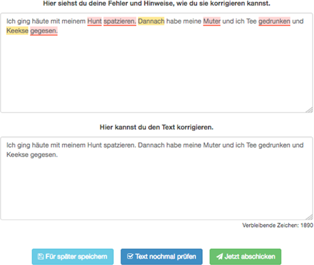314x265 pixels.
Task: Submit the text with Jetzt abschicken
Action: 245,257
